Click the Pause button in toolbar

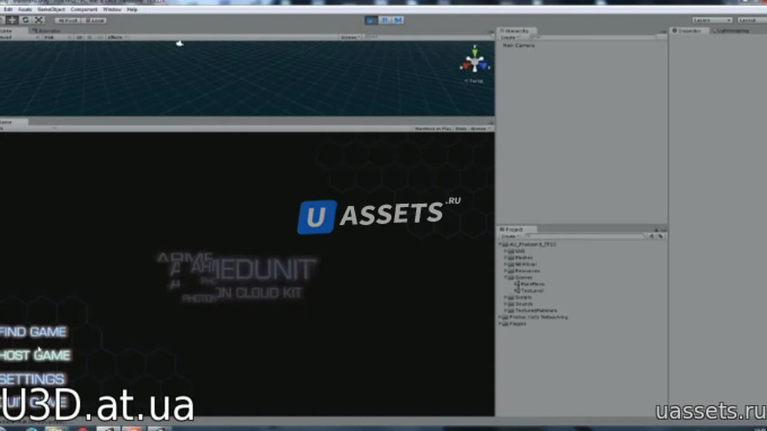[x=385, y=20]
